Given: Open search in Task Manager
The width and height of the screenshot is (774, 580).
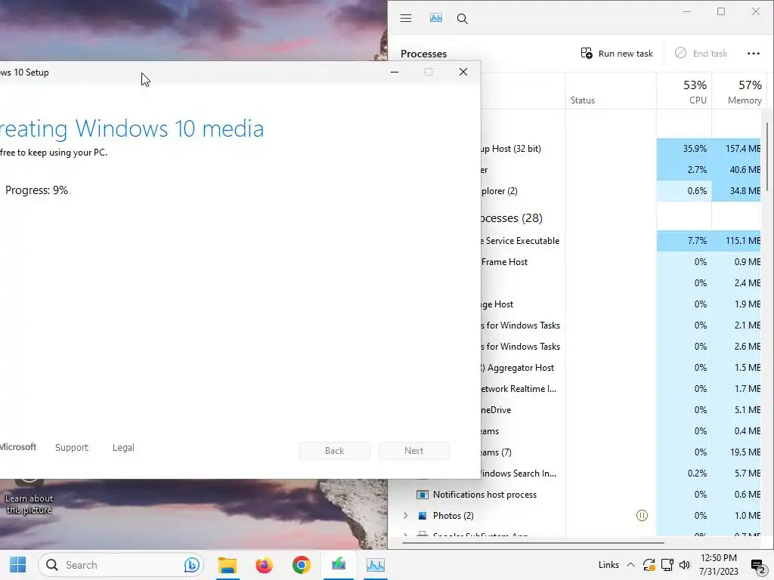Looking at the screenshot, I should point(462,19).
